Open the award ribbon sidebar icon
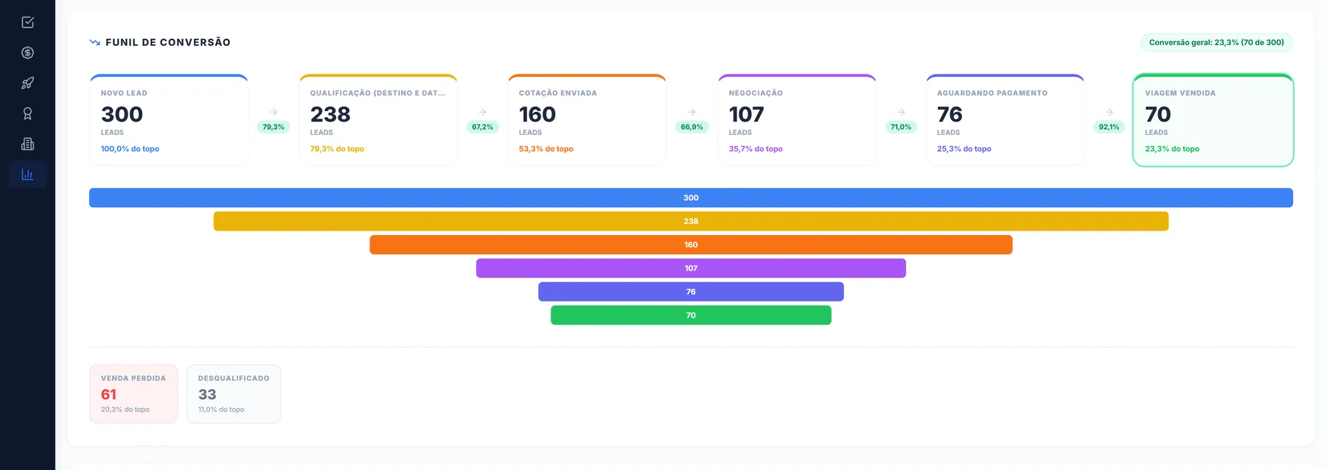This screenshot has width=1327, height=470. [27, 113]
